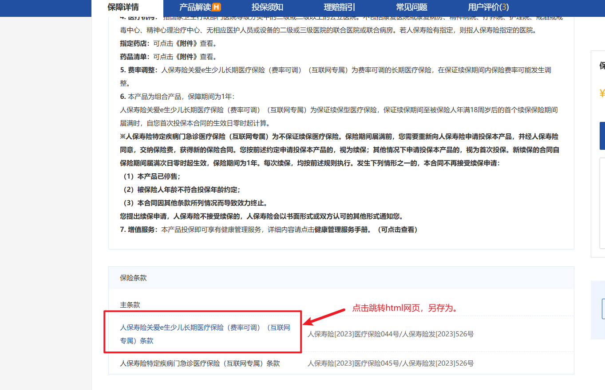This screenshot has height=390, width=605.
Task: Select text 人保寿险[2023]医疗保险045号/人保寿险发[2023]526号
Action: pos(391,363)
